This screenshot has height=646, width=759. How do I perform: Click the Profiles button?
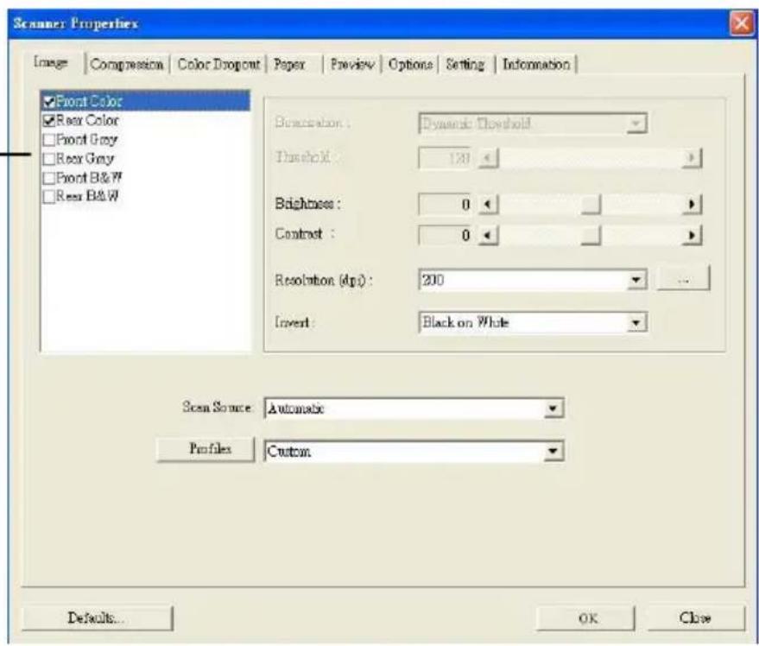tap(206, 449)
